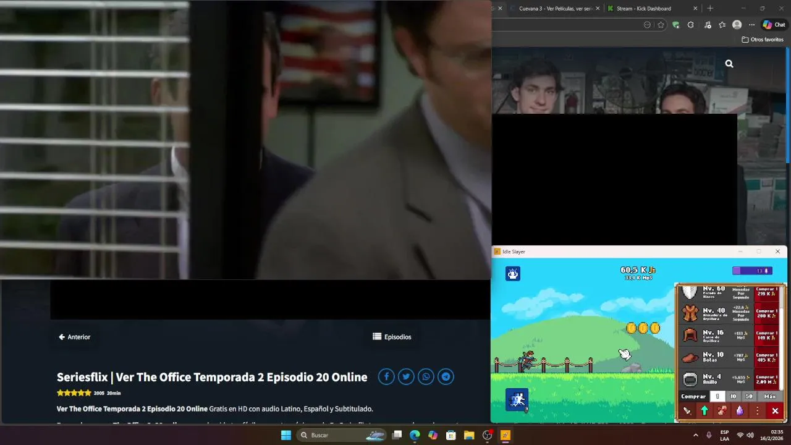Close the Cuevana 3 tab
791x445 pixels.
point(598,9)
